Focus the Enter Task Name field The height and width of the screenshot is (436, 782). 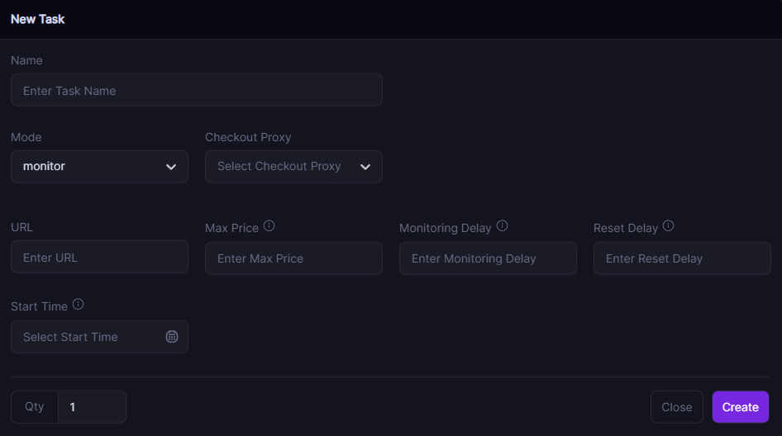tap(196, 90)
